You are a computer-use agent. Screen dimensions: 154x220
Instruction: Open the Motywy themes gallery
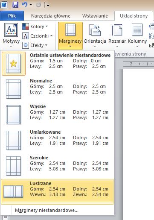pyautogui.click(x=11, y=35)
